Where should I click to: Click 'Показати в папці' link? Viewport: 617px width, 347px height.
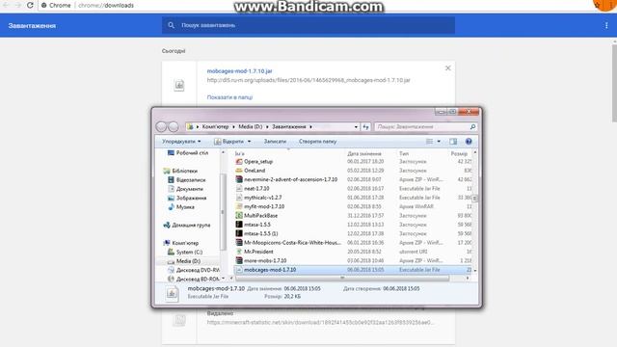pos(229,97)
